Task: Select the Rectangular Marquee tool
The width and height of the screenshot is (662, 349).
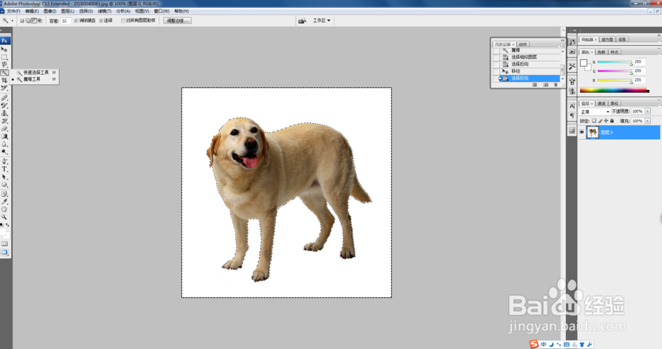Action: (5, 57)
